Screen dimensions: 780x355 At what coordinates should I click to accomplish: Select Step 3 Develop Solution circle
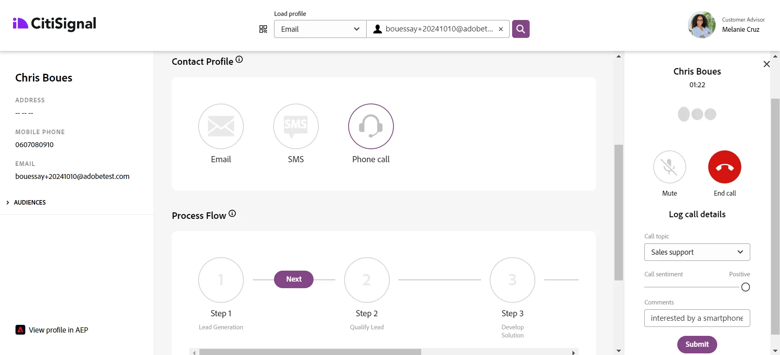[513, 280]
